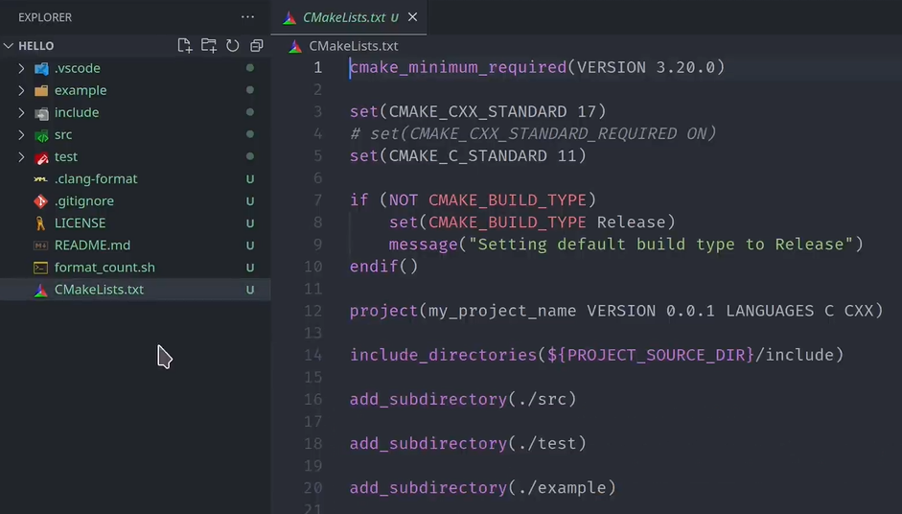Viewport: 902px width, 514px height.
Task: Select the example folder name
Action: coord(81,90)
